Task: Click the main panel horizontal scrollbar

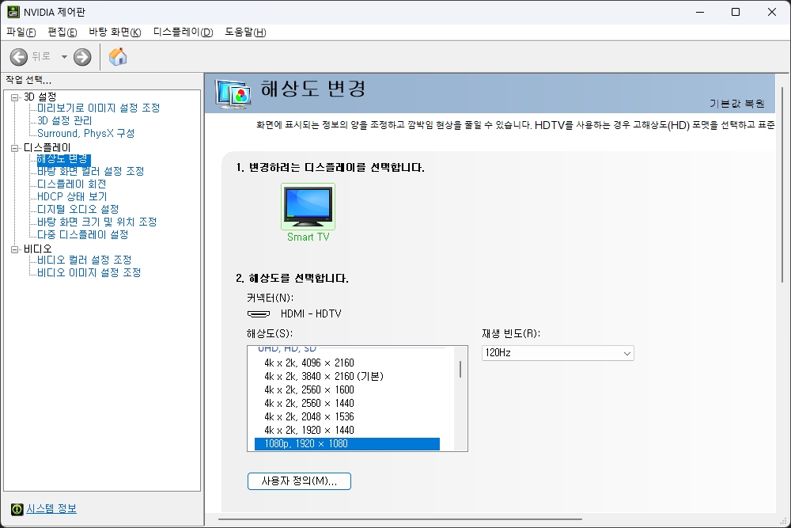Action: pyautogui.click(x=400, y=519)
